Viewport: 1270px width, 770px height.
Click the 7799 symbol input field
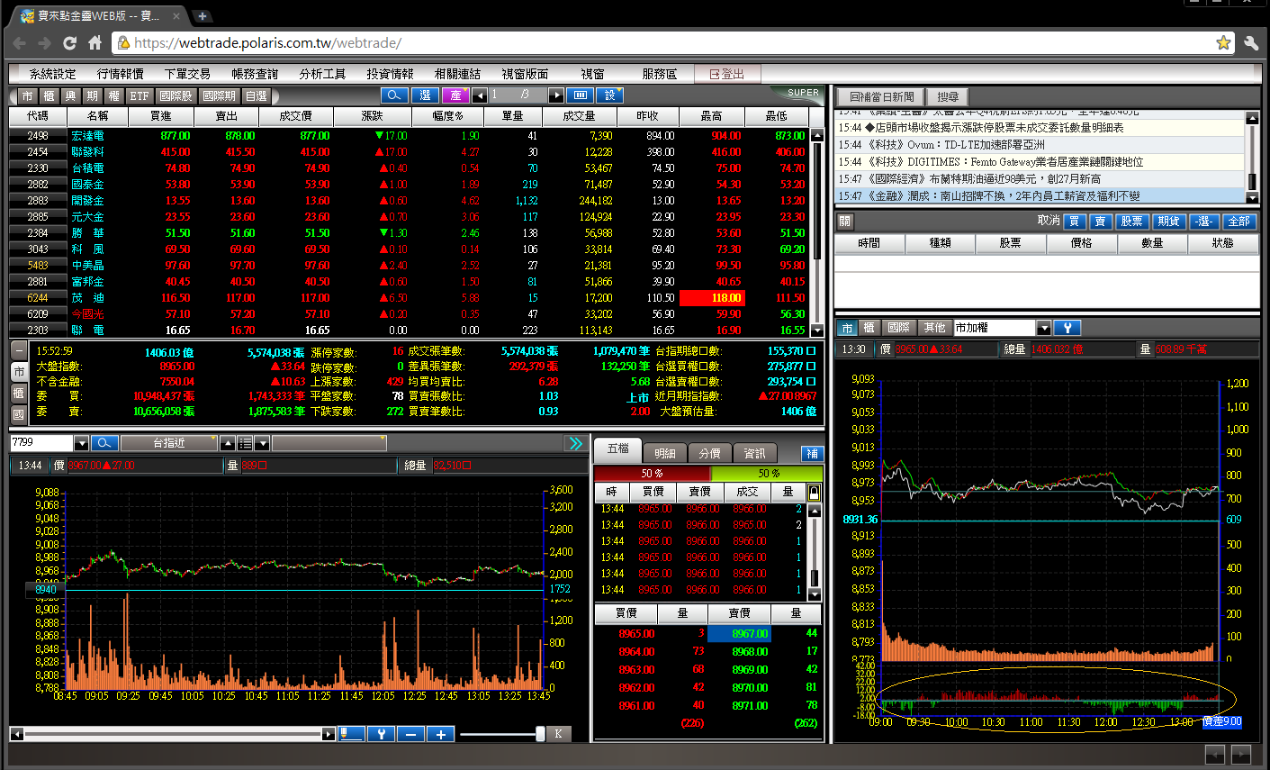coord(41,443)
